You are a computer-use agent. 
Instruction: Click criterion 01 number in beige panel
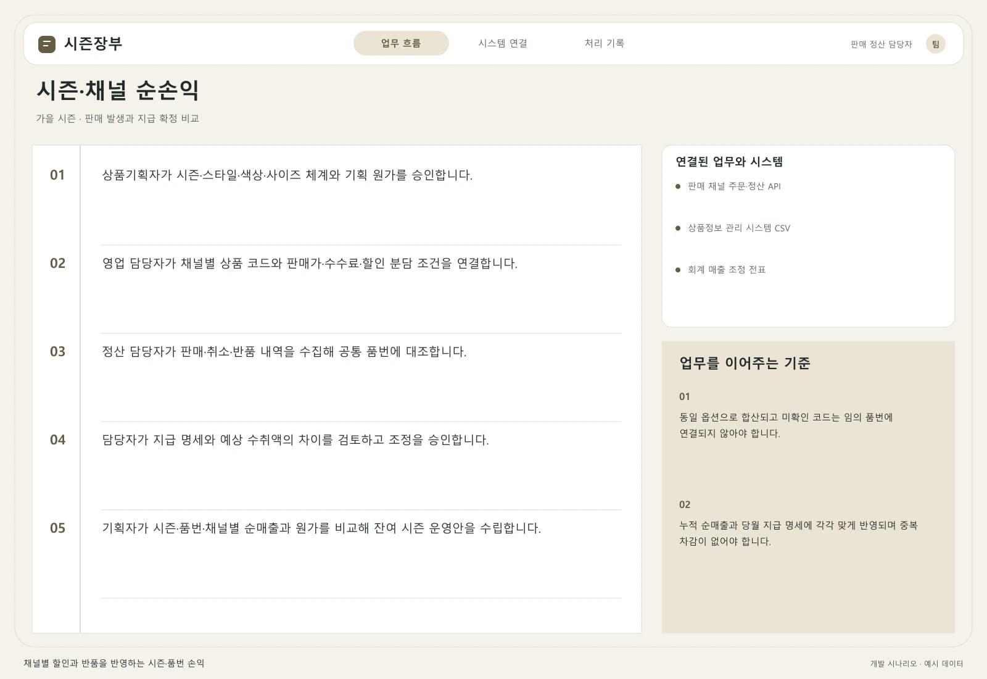pyautogui.click(x=685, y=397)
